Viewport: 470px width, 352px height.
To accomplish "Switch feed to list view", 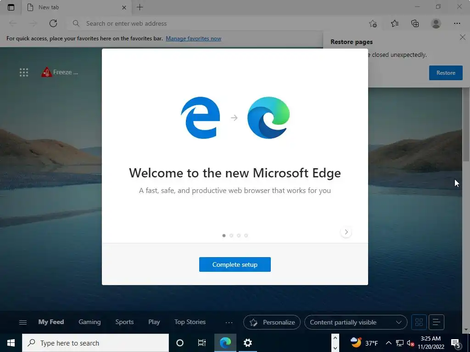I will coord(436,322).
